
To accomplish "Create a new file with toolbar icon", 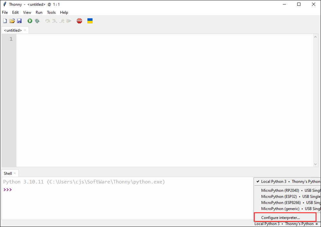I will pos(5,21).
